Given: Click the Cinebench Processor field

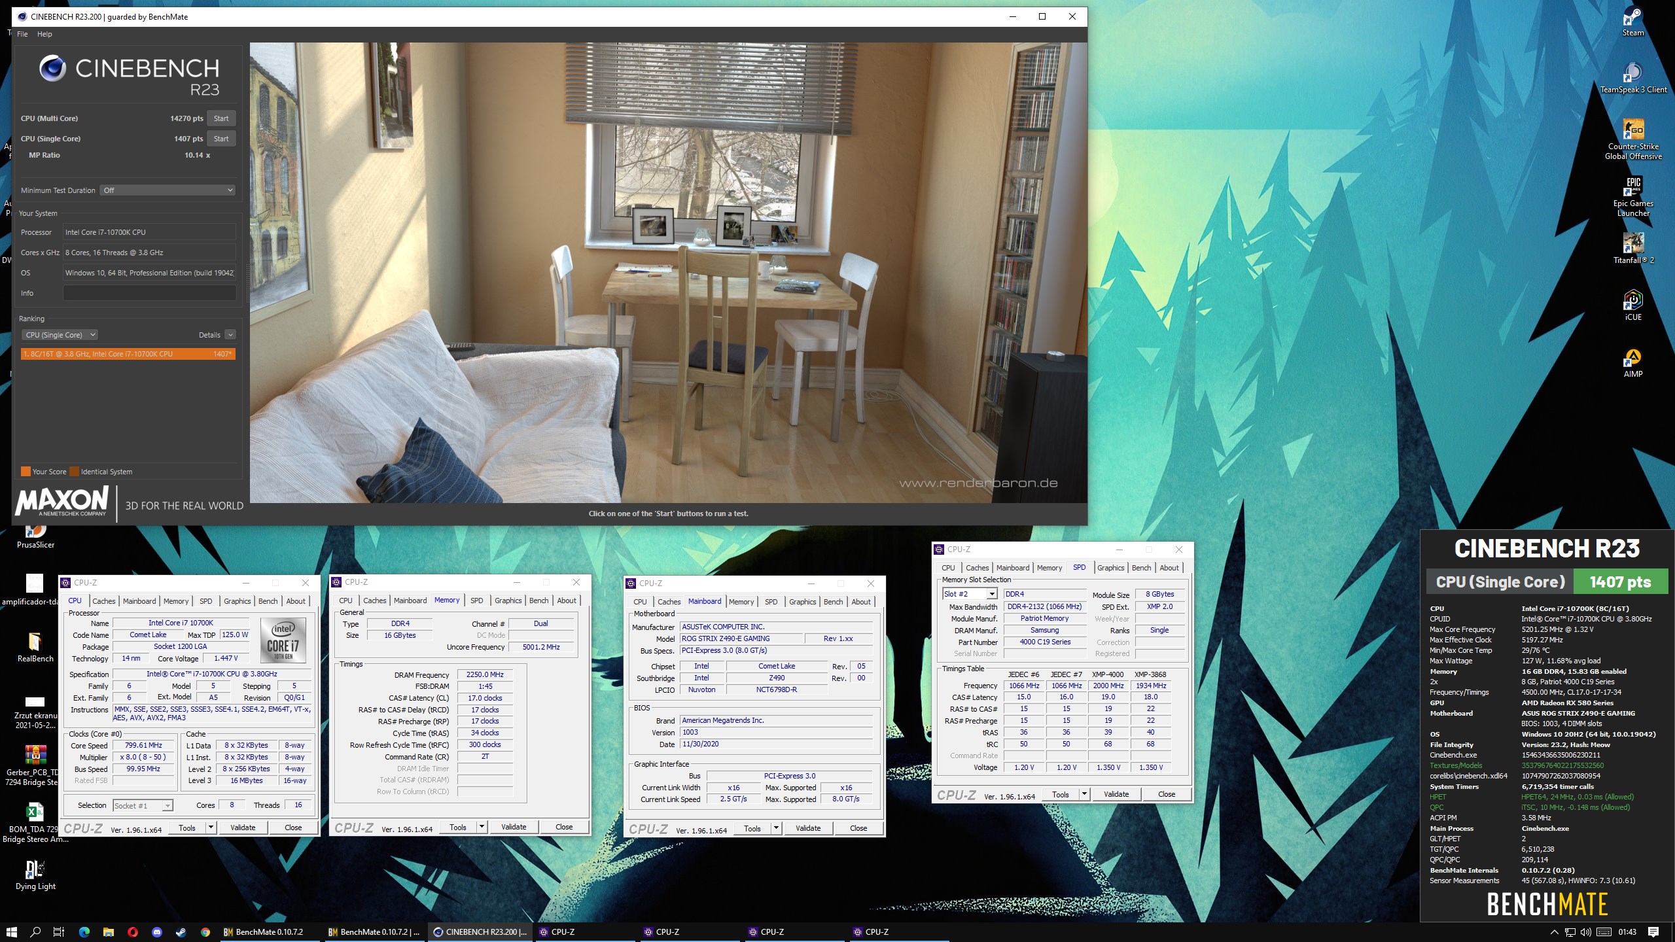Looking at the screenshot, I should [149, 232].
